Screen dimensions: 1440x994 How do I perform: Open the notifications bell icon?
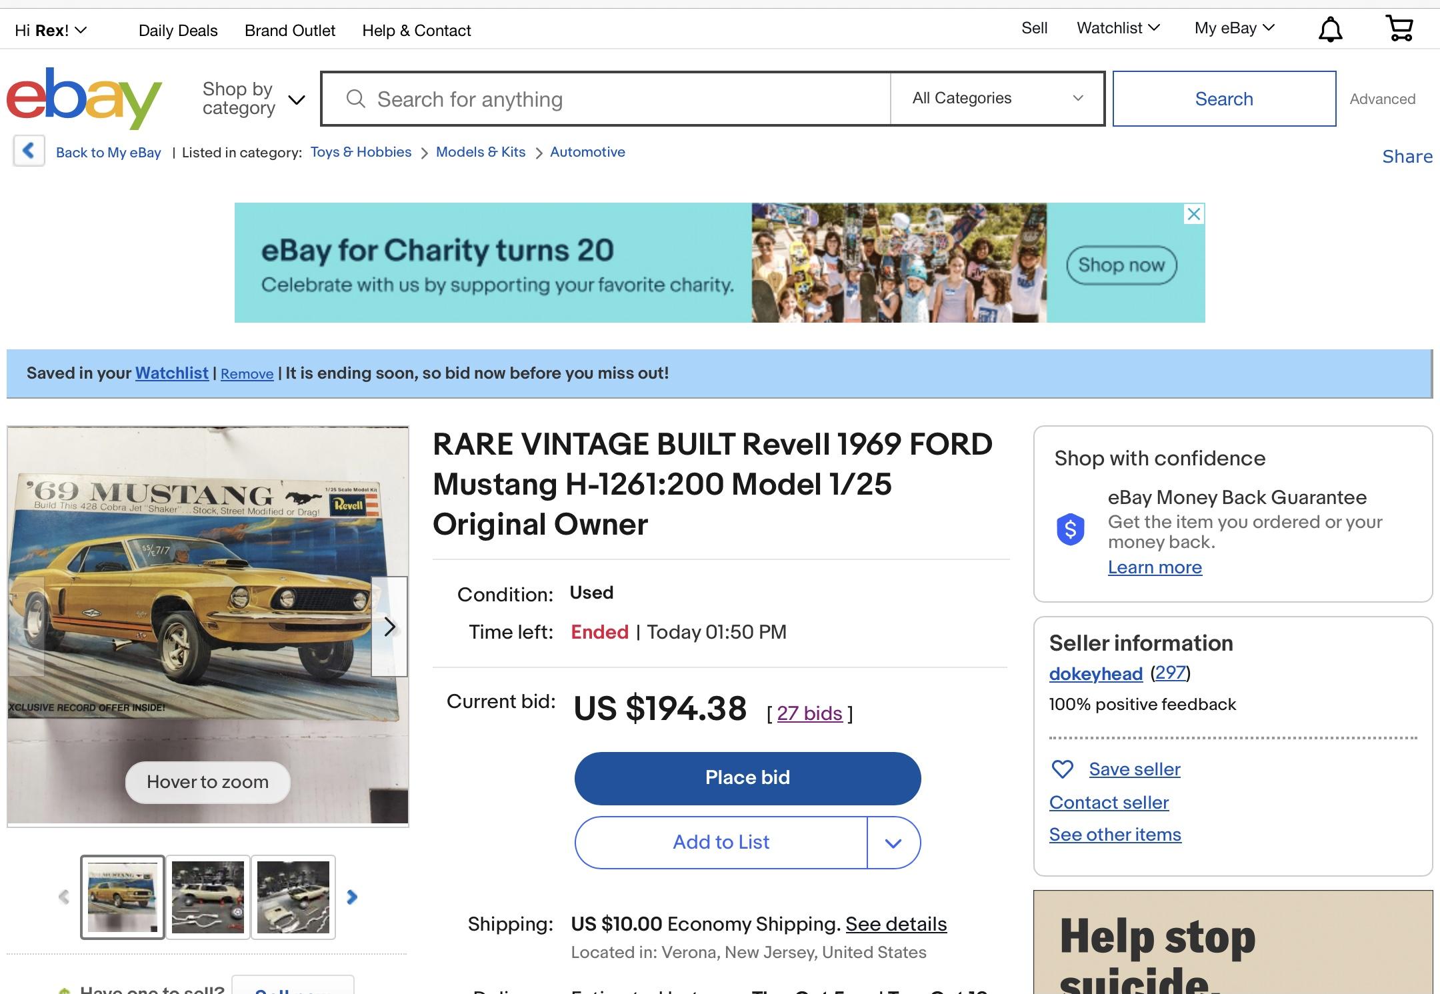(x=1330, y=29)
